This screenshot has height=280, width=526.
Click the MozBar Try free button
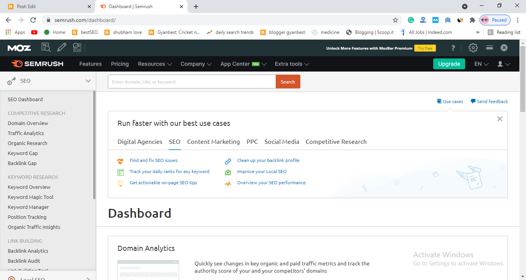[x=425, y=48]
